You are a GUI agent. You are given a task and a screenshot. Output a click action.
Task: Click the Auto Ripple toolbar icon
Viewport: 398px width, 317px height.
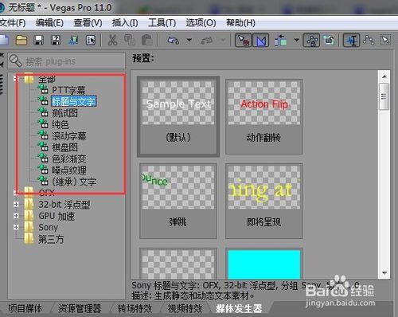[x=281, y=41]
